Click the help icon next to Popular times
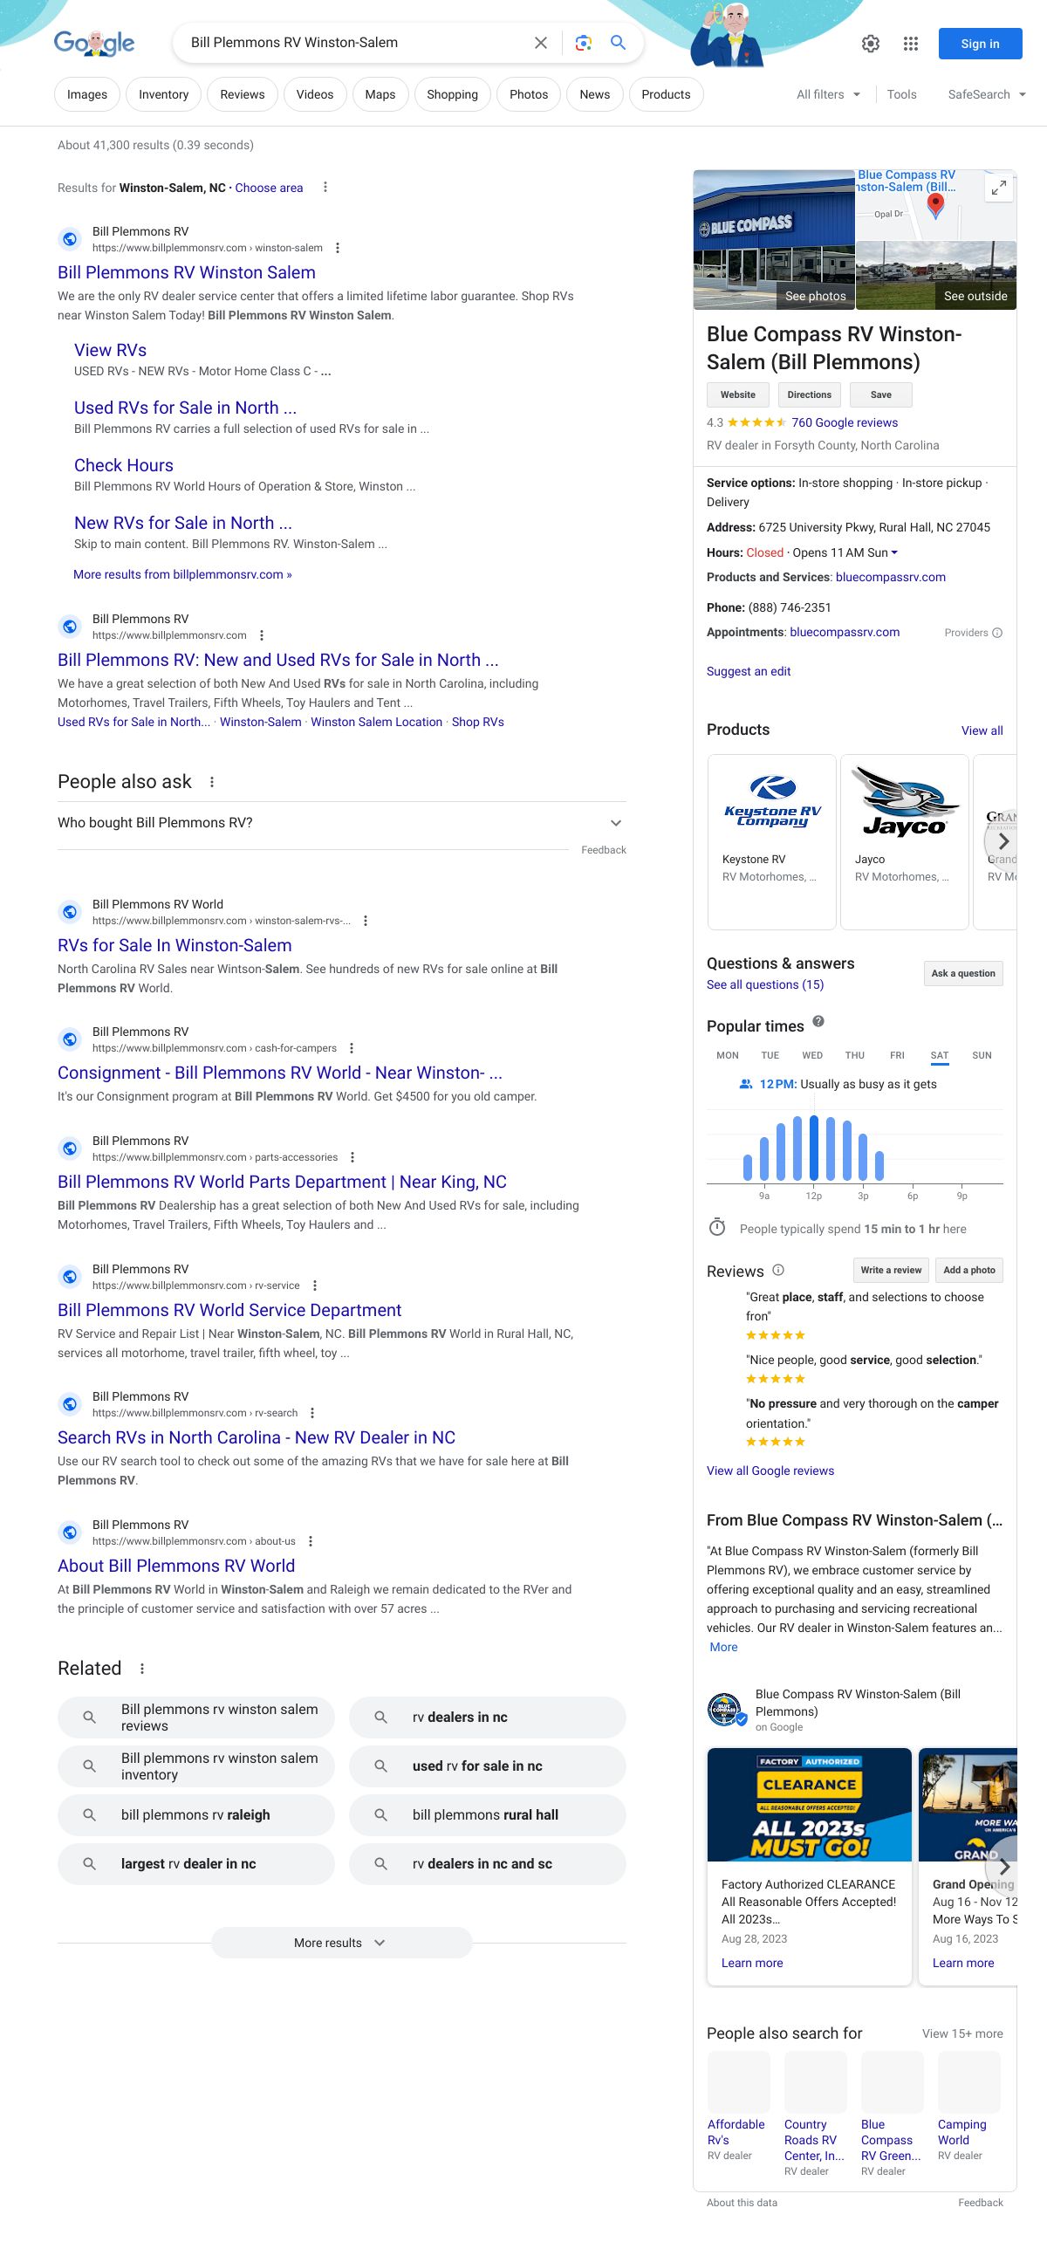Image resolution: width=1047 pixels, height=2249 pixels. (x=818, y=1021)
